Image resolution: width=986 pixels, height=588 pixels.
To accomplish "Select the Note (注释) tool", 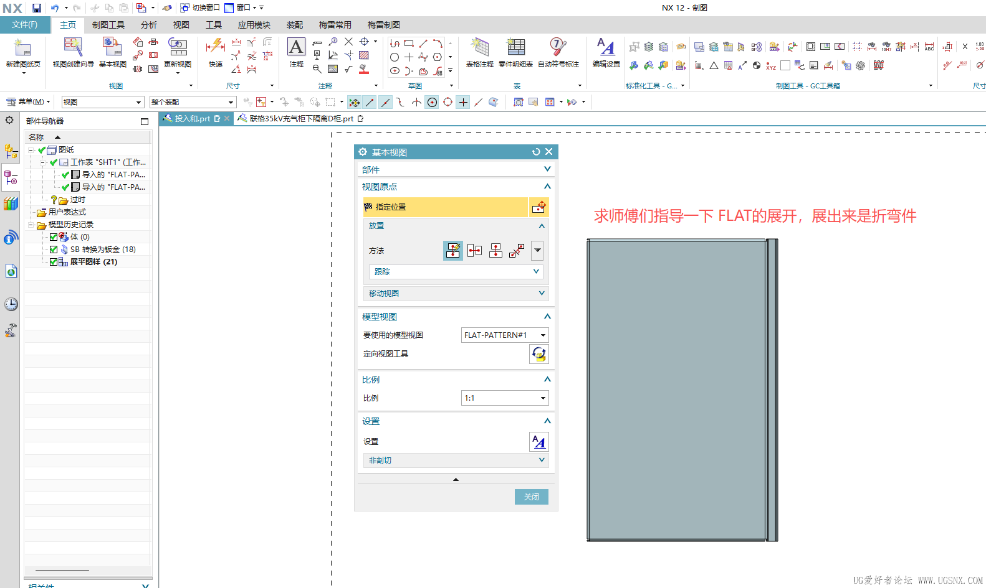I will 297,47.
